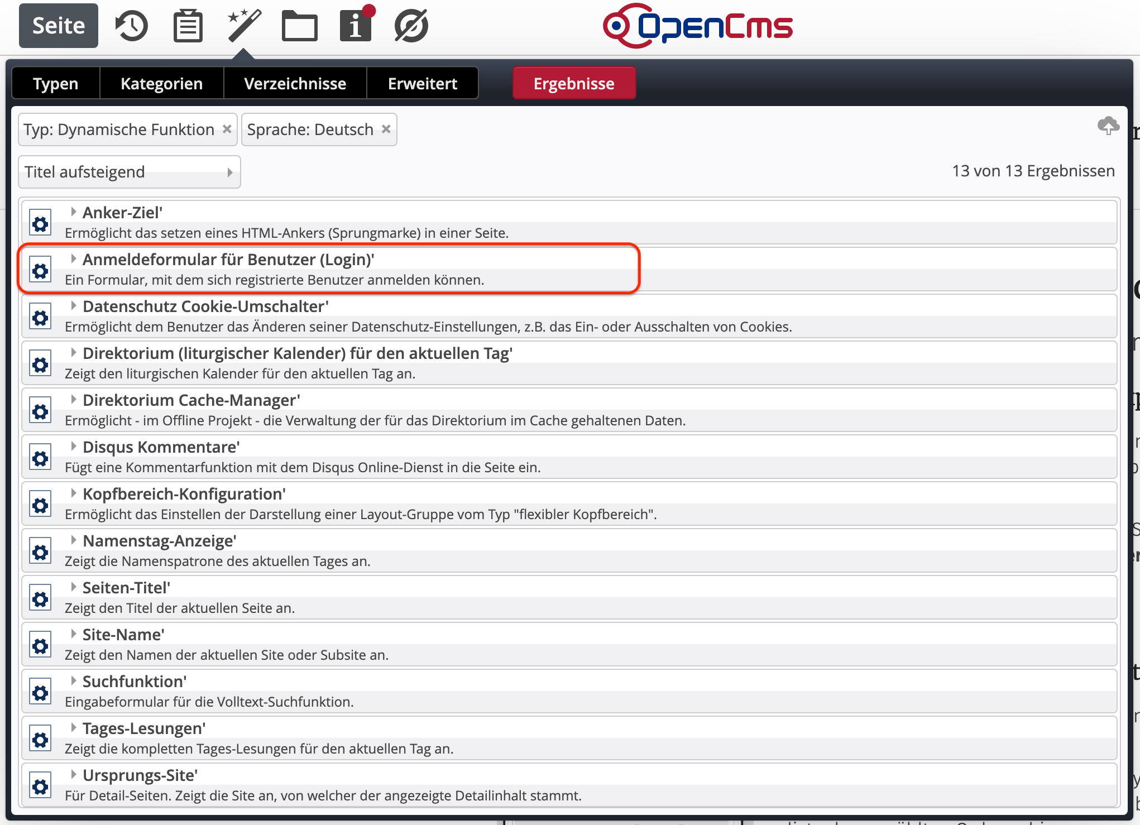
Task: Click gear icon beside Suchfunktion entry
Action: (40, 693)
